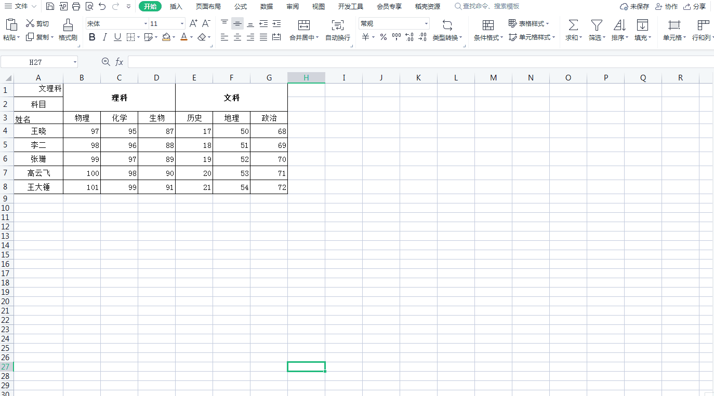The height and width of the screenshot is (396, 714).
Task: Click the Print icon
Action: 76,6
